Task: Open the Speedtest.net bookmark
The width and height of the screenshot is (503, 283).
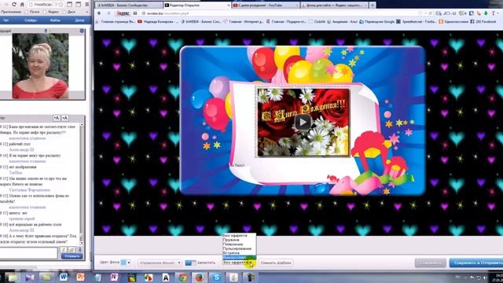Action: pyautogui.click(x=417, y=21)
